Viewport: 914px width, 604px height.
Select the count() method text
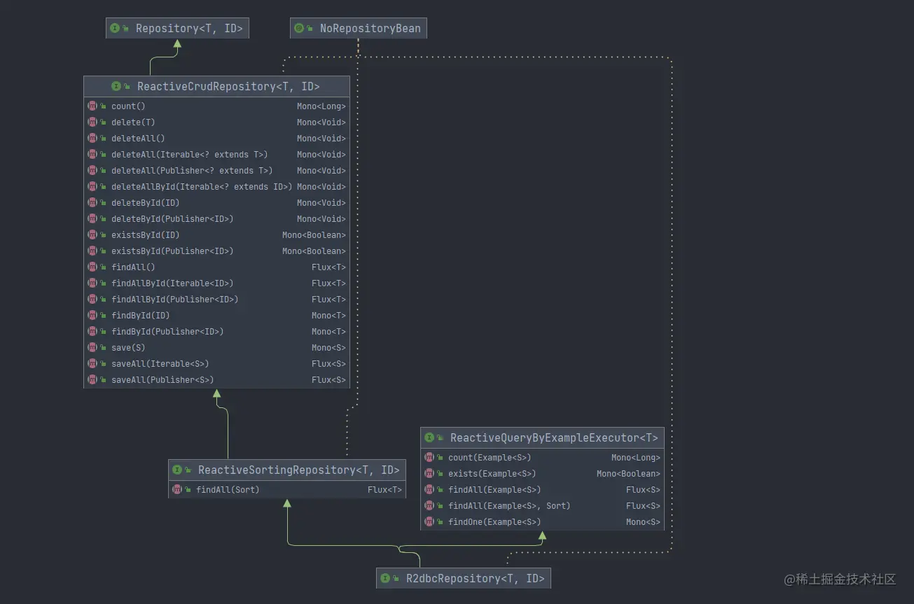[128, 106]
